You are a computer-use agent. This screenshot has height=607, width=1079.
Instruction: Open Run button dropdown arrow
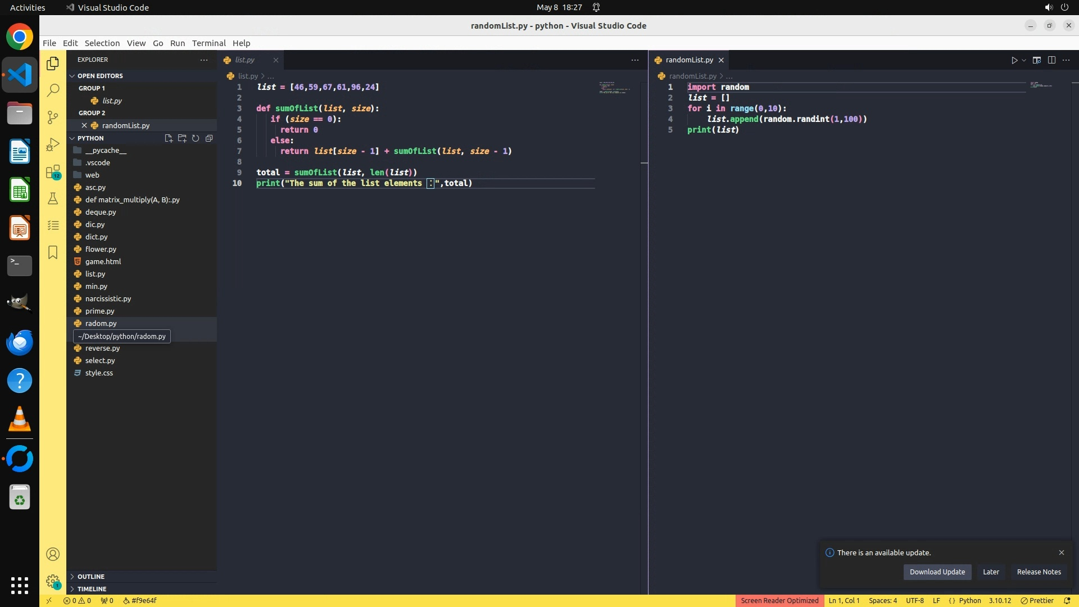[x=1024, y=60]
